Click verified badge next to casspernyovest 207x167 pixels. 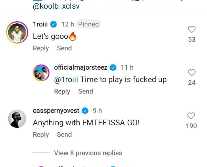(85, 111)
